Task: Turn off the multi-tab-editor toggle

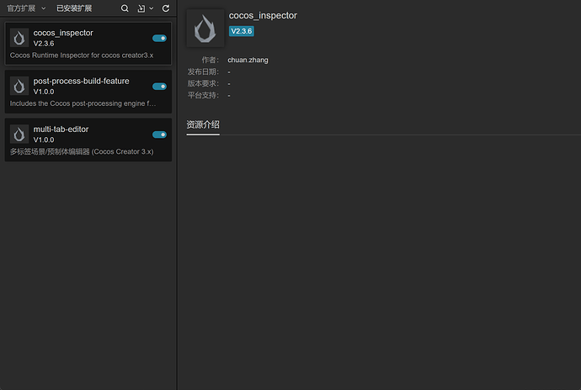Action: [x=159, y=134]
